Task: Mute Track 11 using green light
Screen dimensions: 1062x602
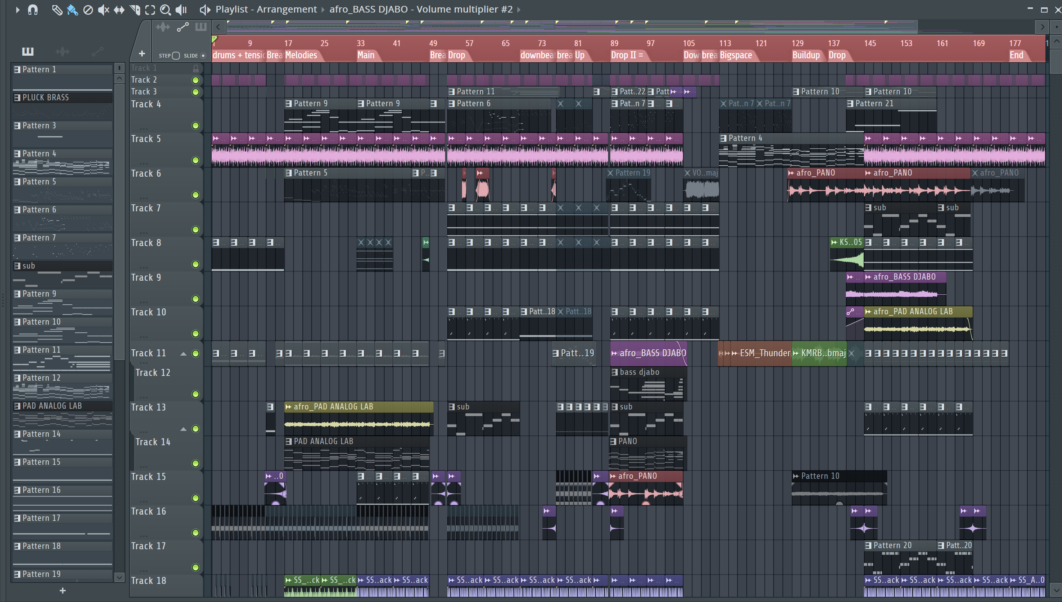Action: (x=195, y=353)
